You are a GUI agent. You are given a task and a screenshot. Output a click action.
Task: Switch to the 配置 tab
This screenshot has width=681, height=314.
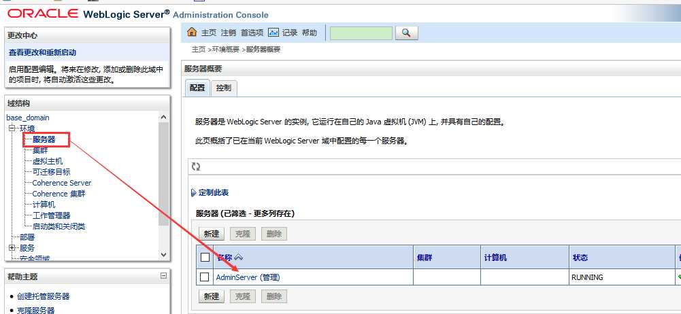point(197,88)
